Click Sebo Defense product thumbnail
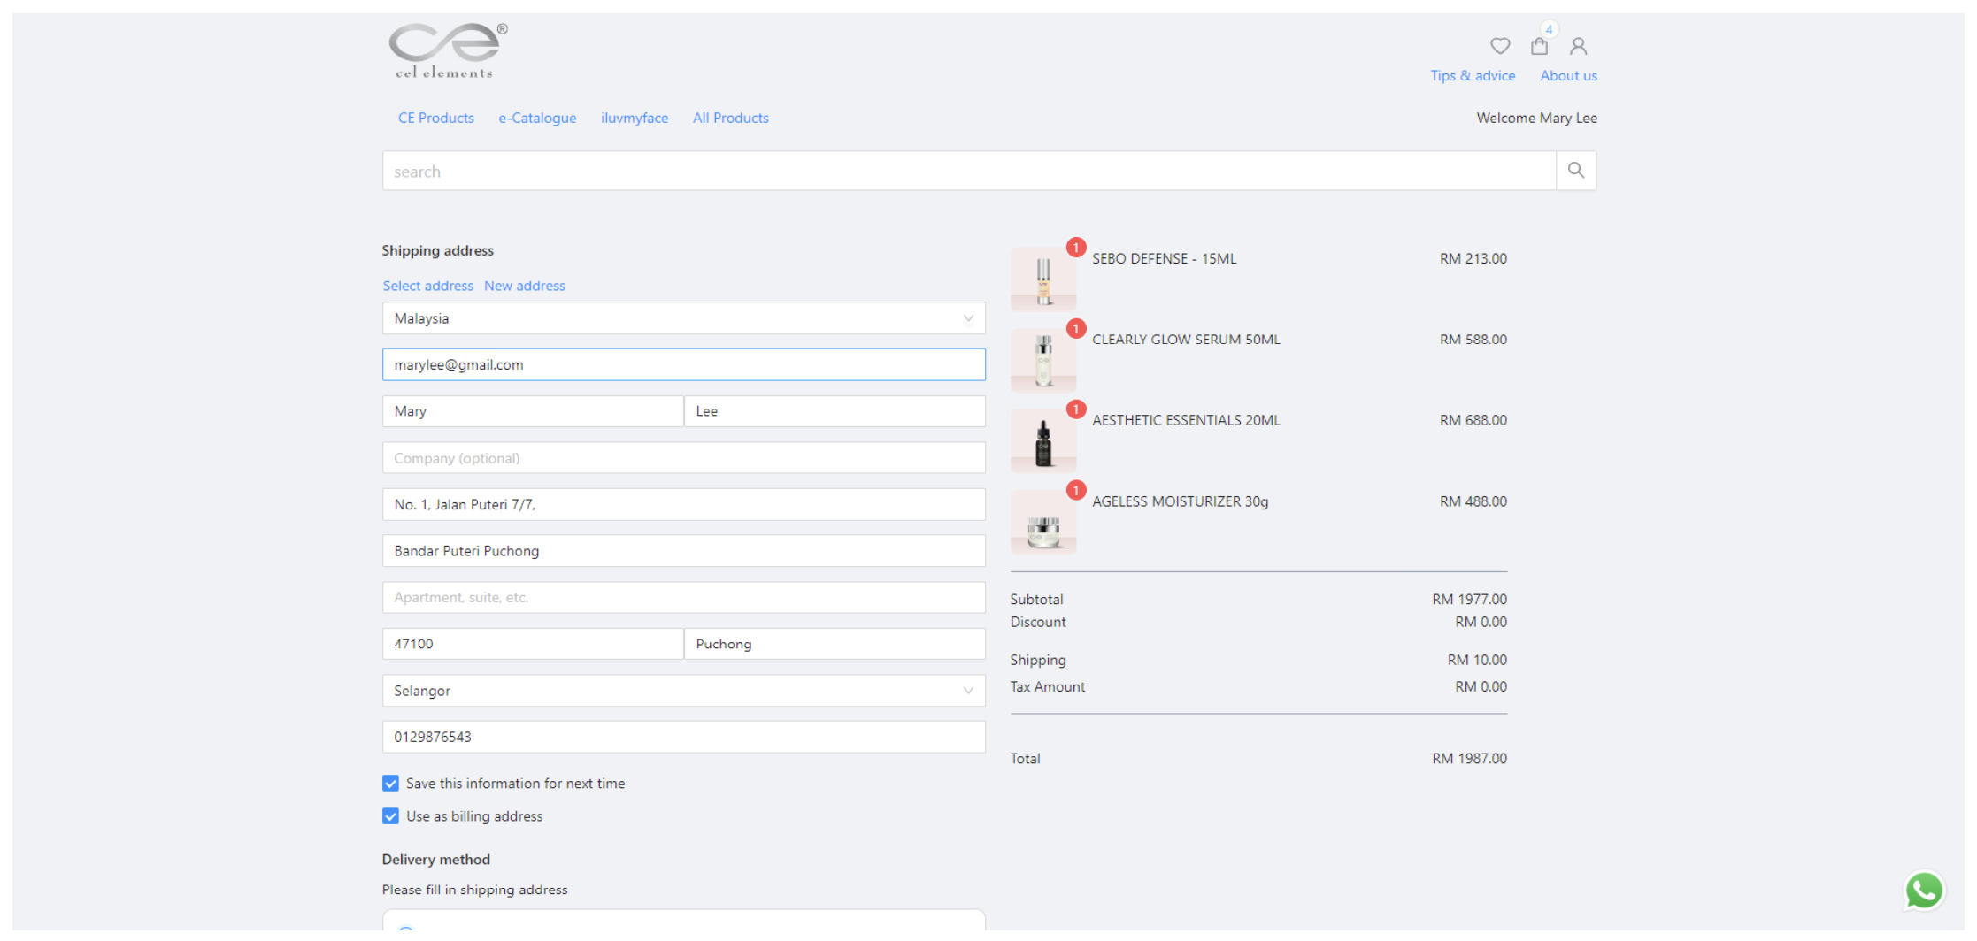This screenshot has width=1977, height=941. click(x=1043, y=279)
